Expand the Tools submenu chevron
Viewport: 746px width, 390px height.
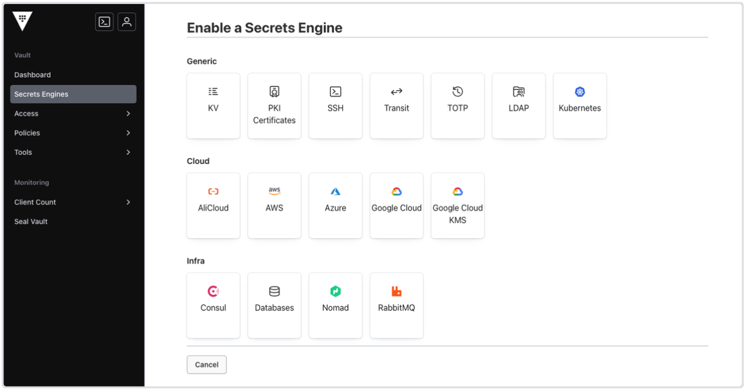point(128,152)
